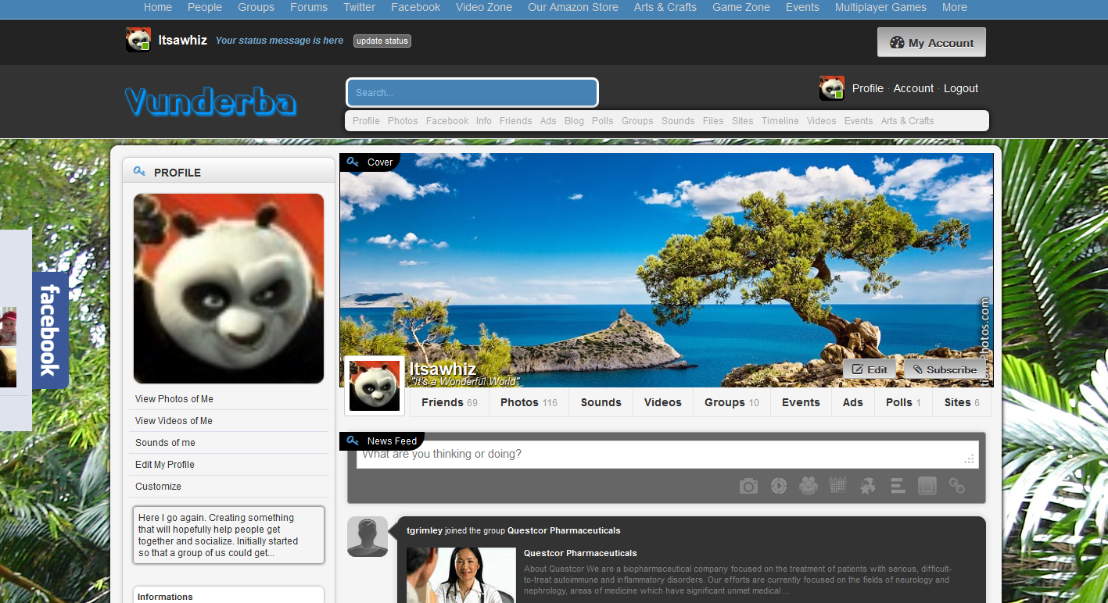Open Game Zone in the top navigation

click(x=741, y=7)
